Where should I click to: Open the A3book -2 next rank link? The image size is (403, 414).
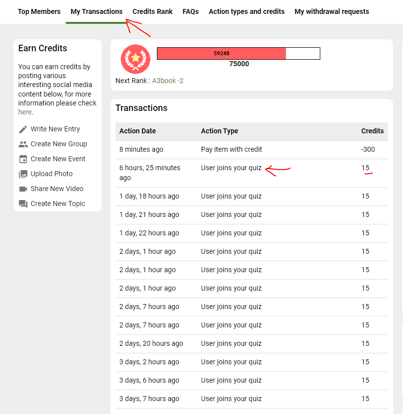167,81
